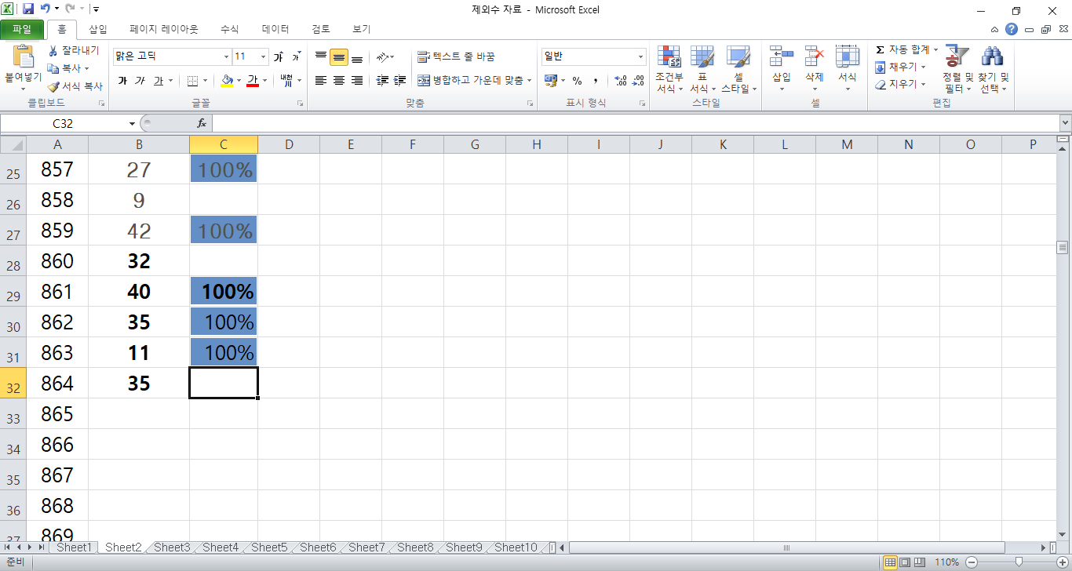Click the Cut (잘라내기) scissors icon
The height and width of the screenshot is (571, 1072).
(53, 51)
